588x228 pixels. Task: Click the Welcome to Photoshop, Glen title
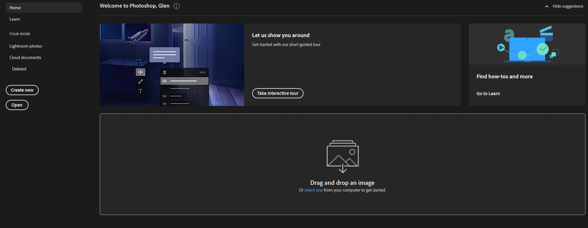(x=134, y=6)
